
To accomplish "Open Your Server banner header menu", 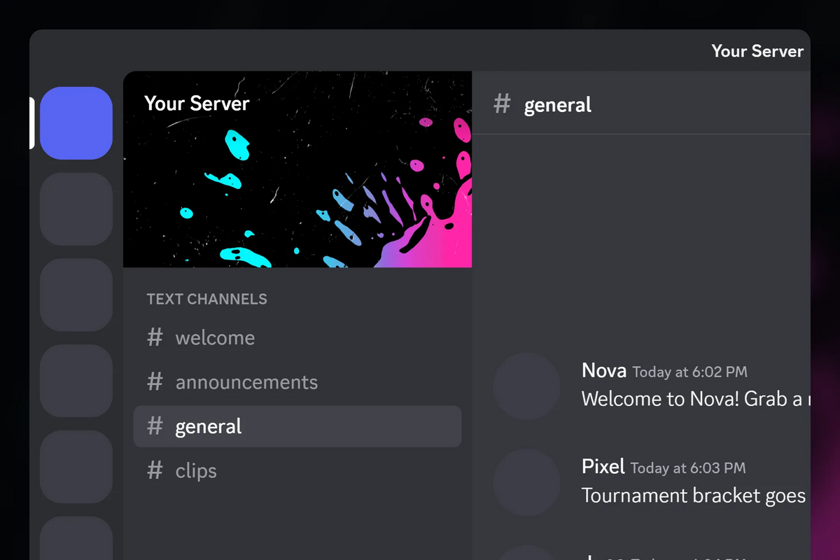I will [197, 104].
